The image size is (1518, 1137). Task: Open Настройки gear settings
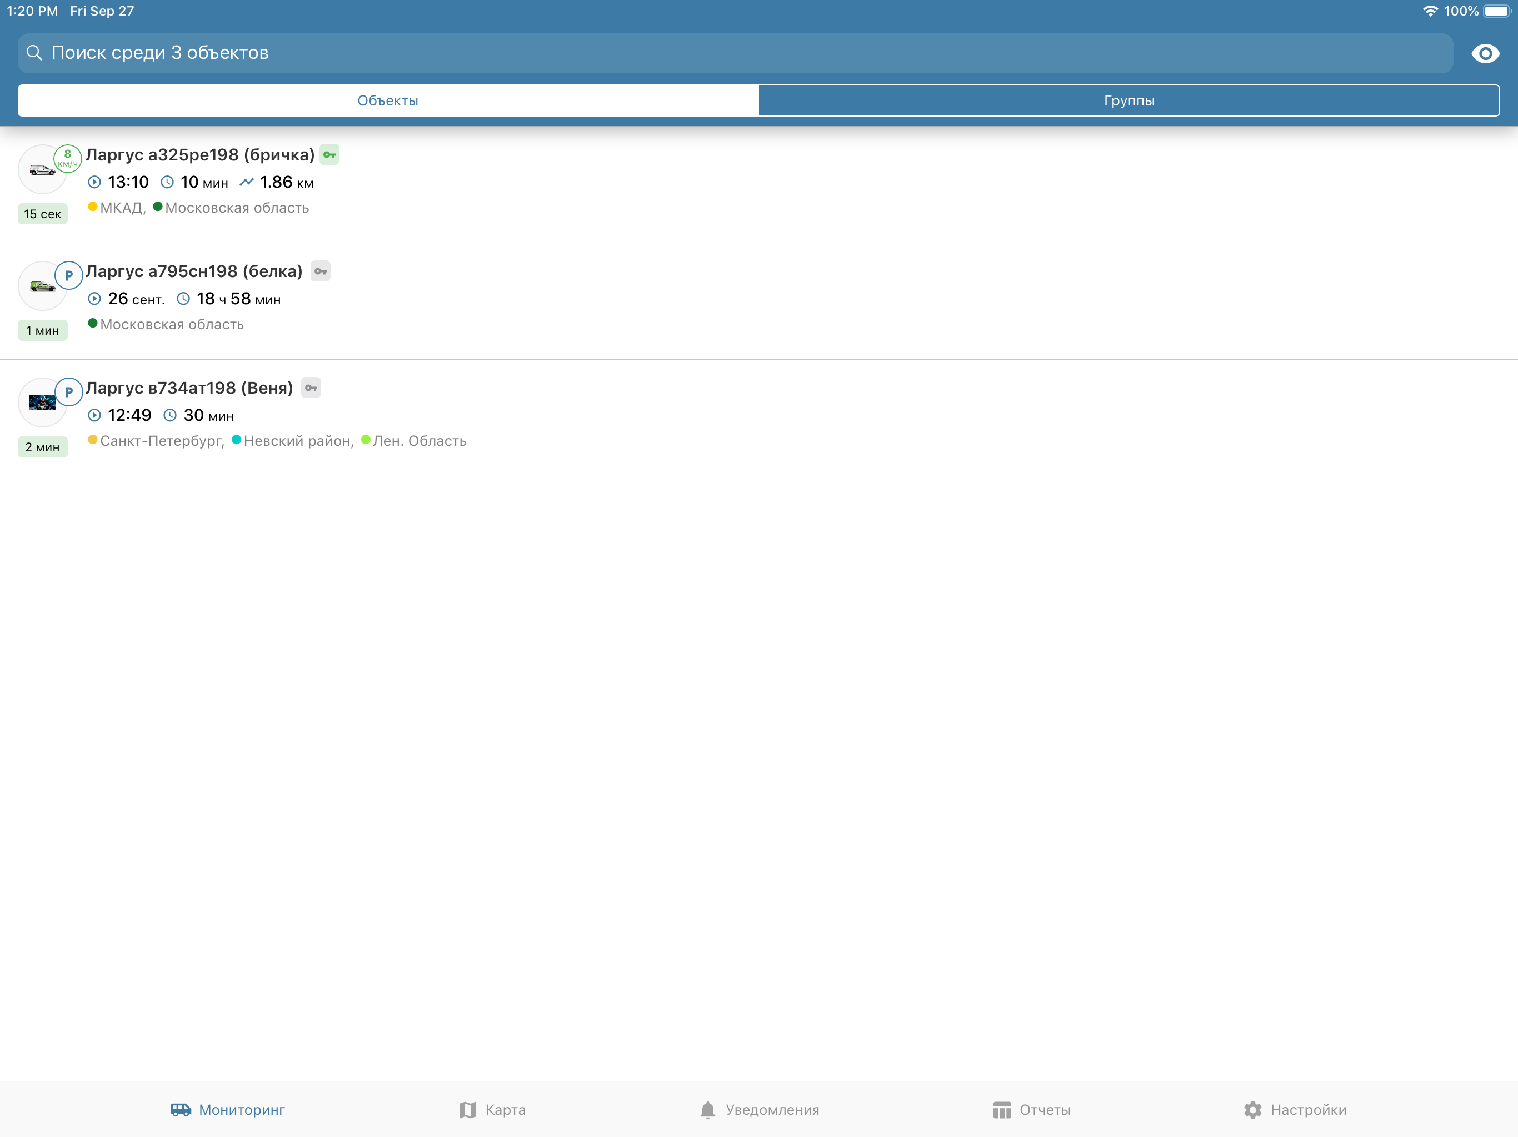tap(1294, 1110)
